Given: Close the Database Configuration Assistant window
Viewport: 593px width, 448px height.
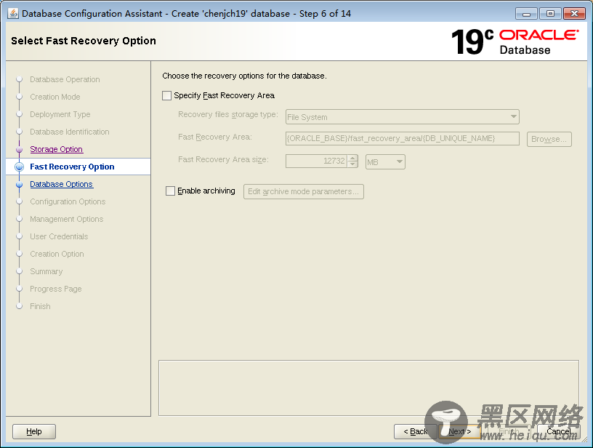Looking at the screenshot, I should [x=574, y=14].
